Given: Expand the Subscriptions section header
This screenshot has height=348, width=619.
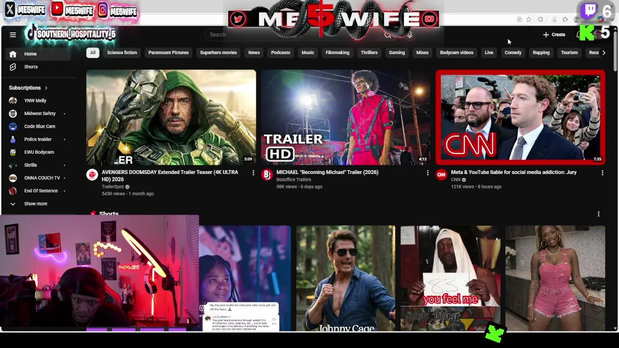Looking at the screenshot, I should [x=28, y=88].
